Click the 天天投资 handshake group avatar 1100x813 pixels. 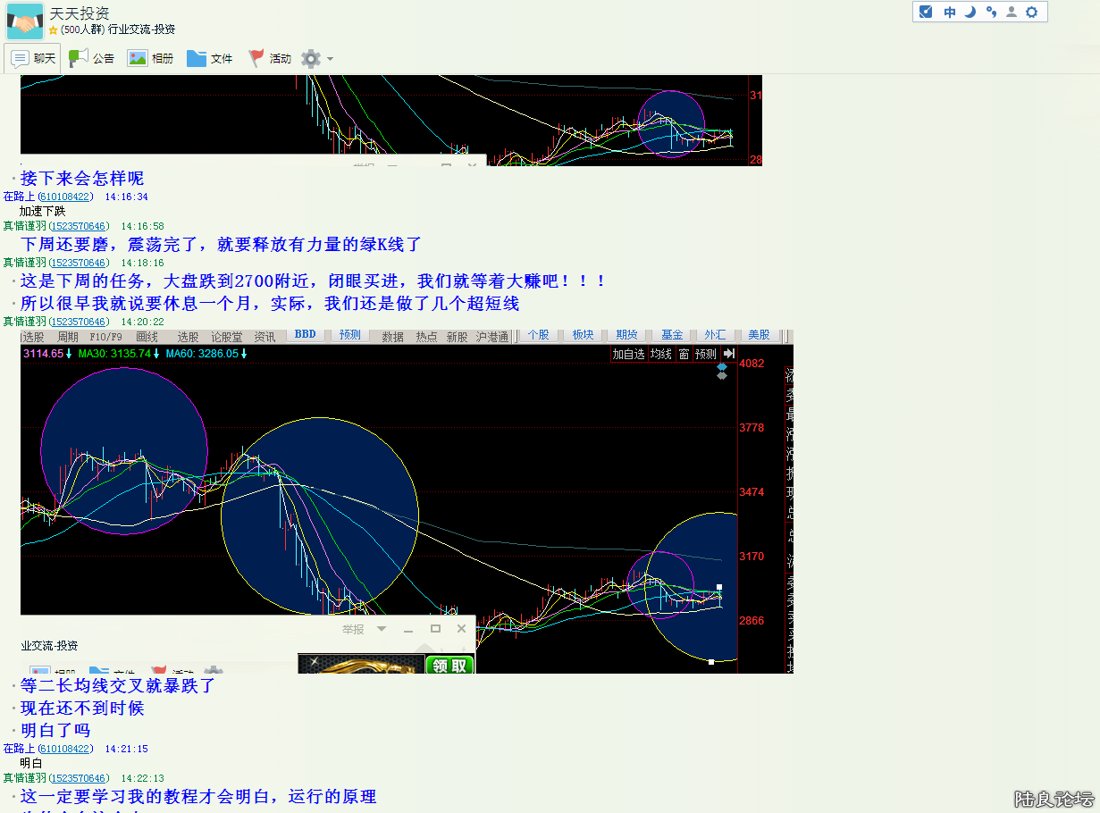click(24, 21)
